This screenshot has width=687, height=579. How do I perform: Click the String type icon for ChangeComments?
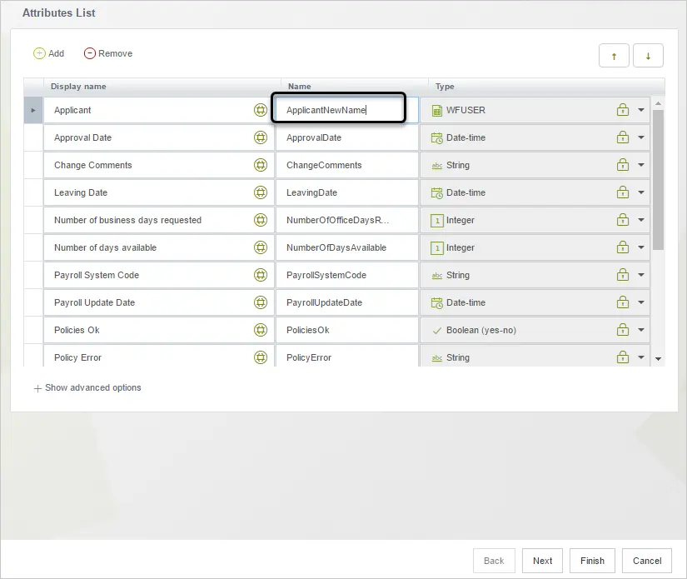[437, 165]
